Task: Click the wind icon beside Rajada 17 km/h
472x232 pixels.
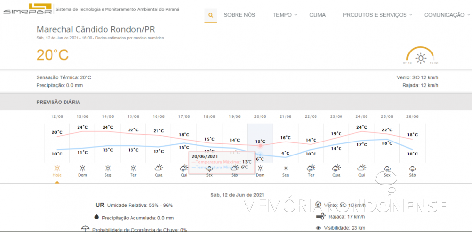Action: click(x=318, y=216)
